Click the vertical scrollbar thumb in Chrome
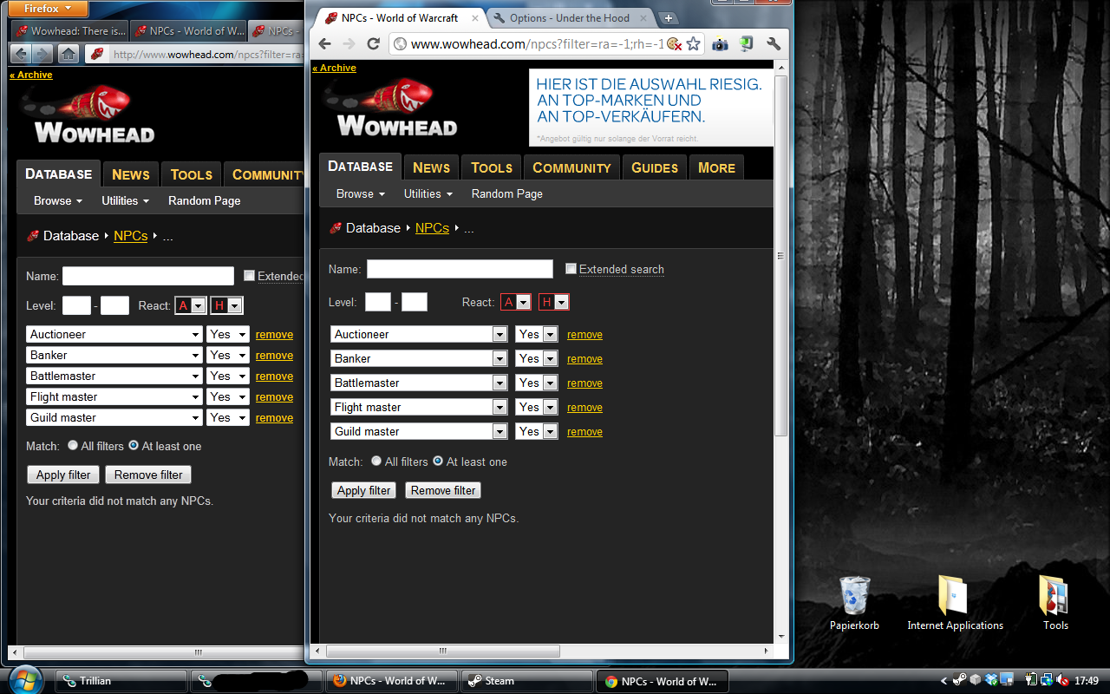Viewport: 1110px width, 694px height. pyautogui.click(x=780, y=256)
